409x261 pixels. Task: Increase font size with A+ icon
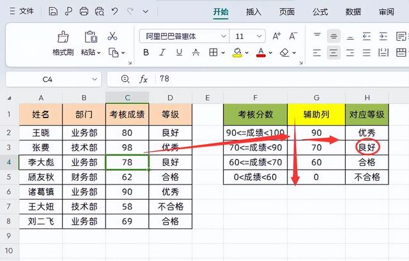[x=277, y=36]
